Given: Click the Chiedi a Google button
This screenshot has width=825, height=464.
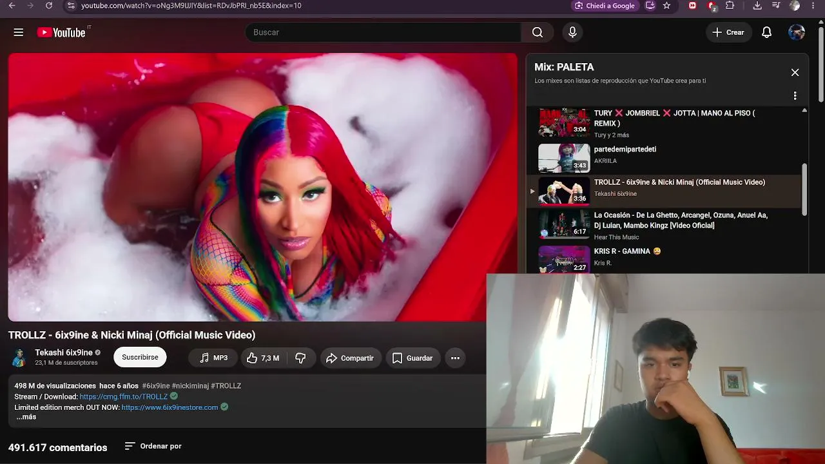Looking at the screenshot, I should [x=605, y=6].
